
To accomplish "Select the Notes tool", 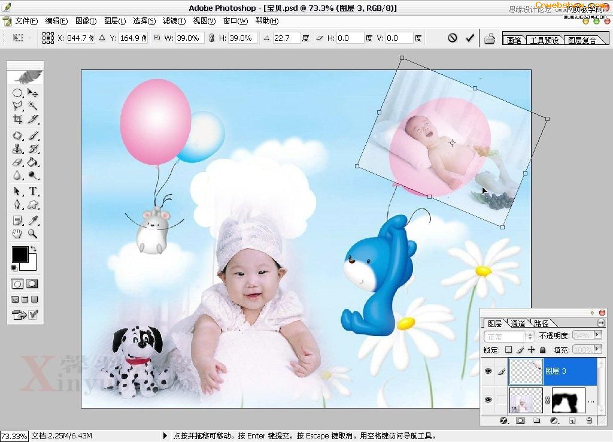I will pos(17,220).
